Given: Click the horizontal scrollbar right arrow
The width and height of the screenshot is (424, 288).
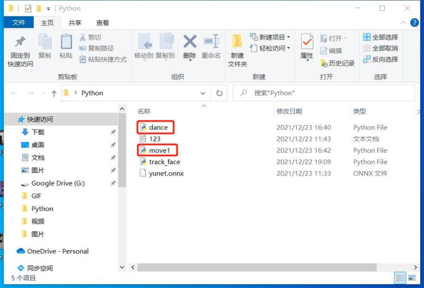Looking at the screenshot, I should coord(415,267).
